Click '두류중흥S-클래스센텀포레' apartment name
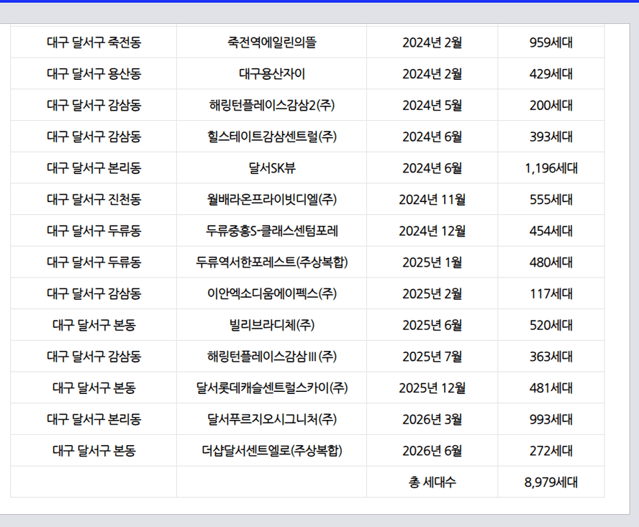The image size is (639, 527). pos(272,231)
